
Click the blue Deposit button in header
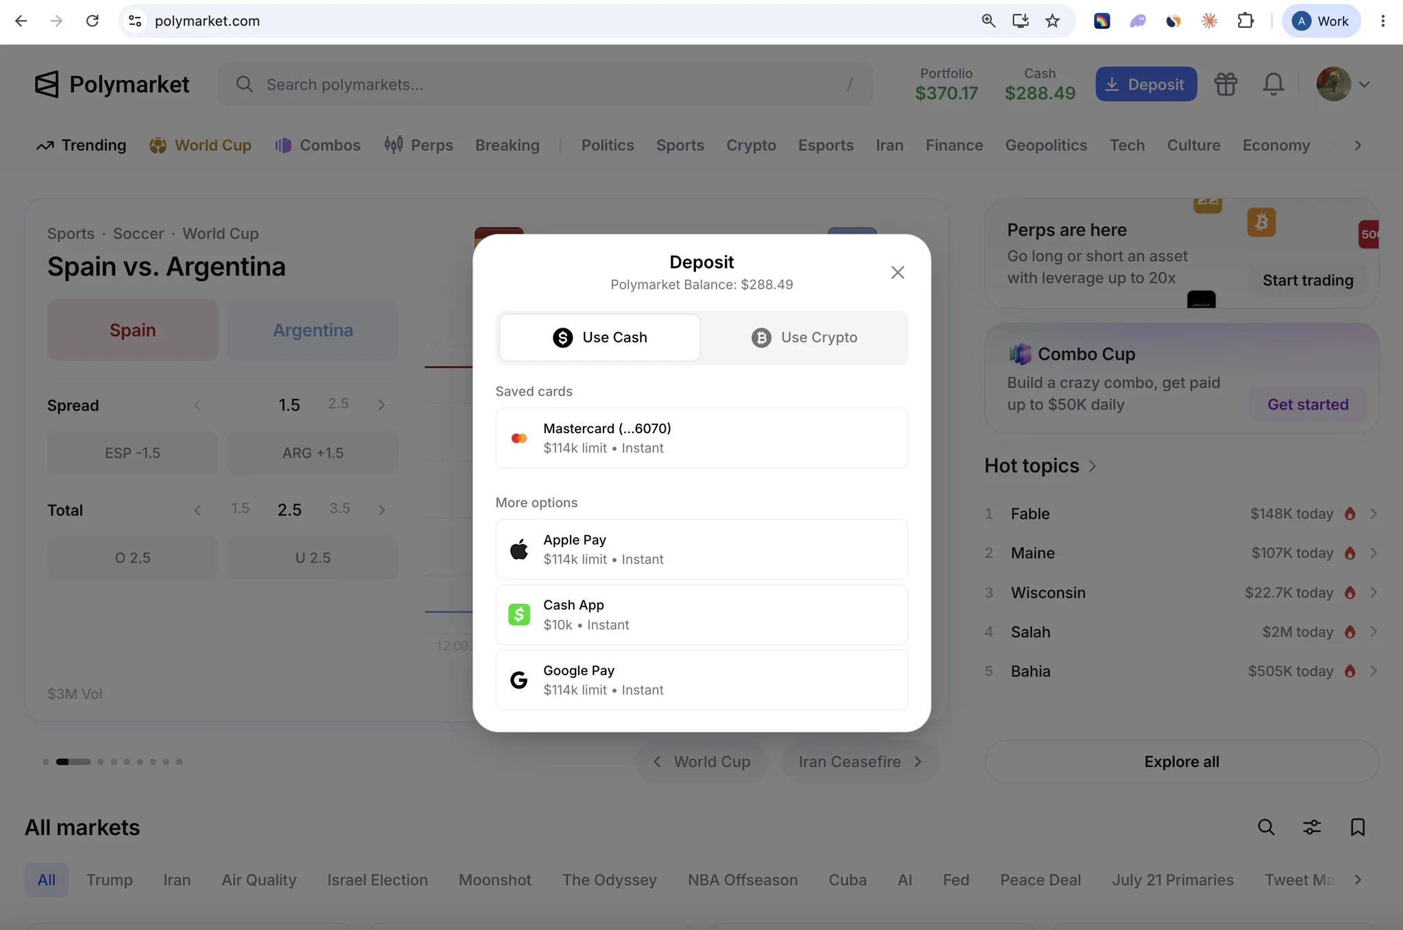tap(1146, 84)
